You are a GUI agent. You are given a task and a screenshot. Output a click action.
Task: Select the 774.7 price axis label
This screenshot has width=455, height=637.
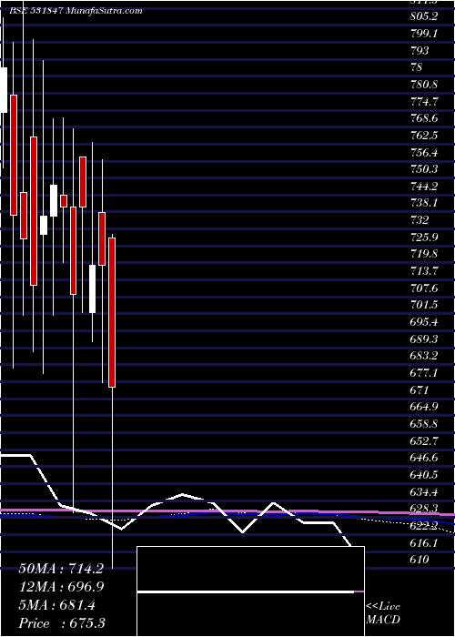point(424,102)
